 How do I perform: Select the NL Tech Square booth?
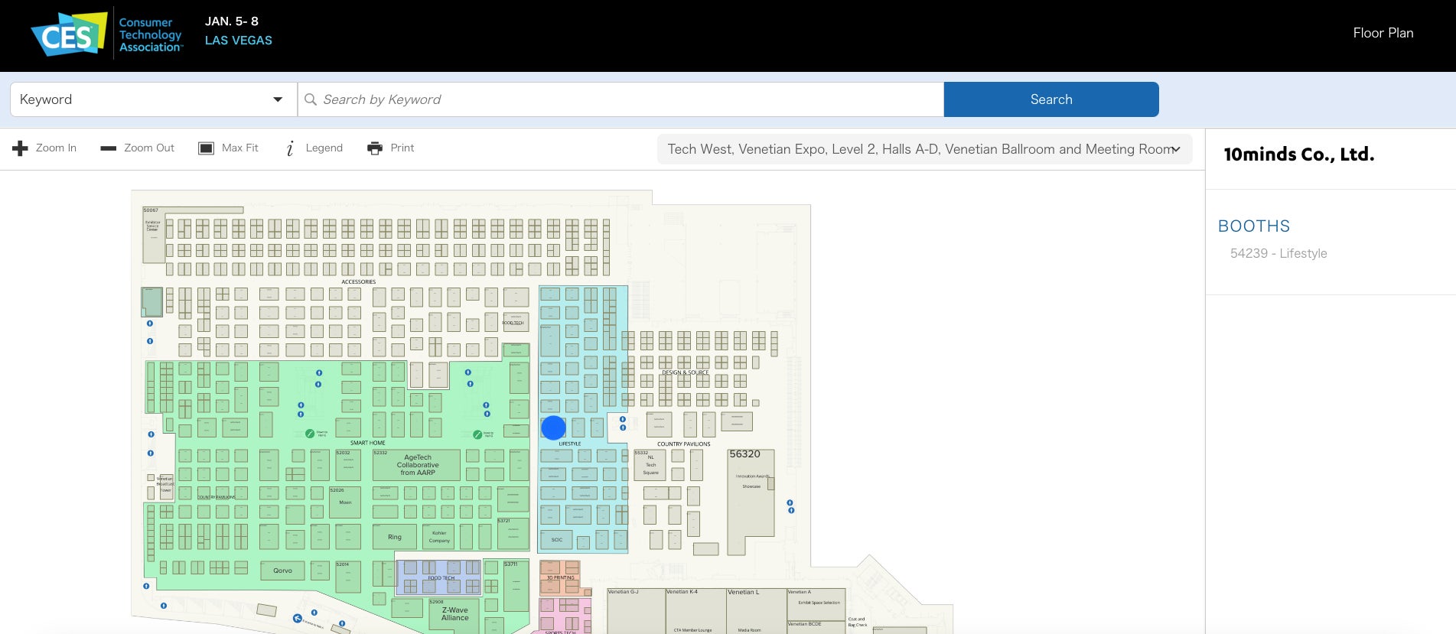pos(650,465)
